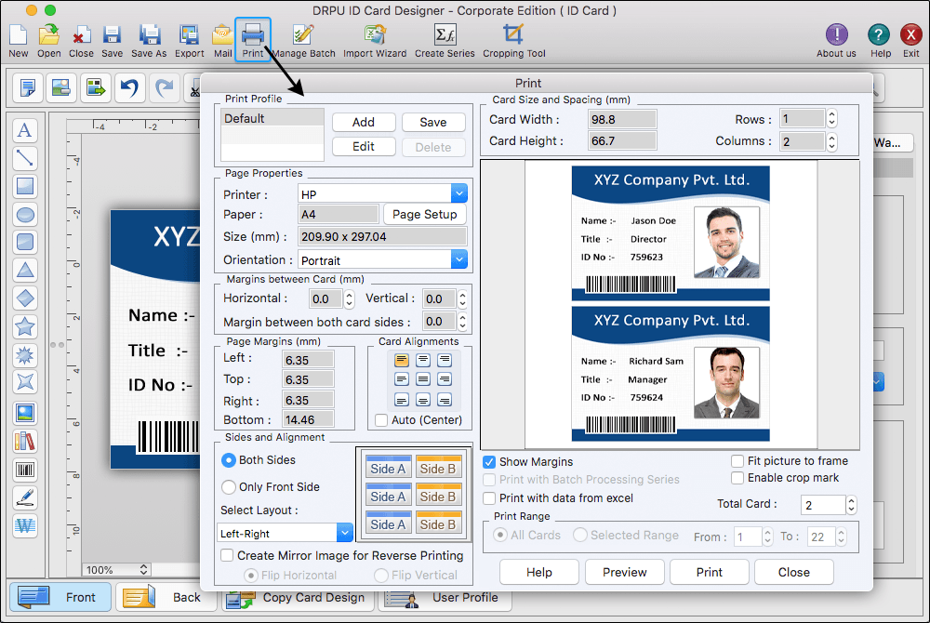Open the zoom level 100% selector
This screenshot has width=930, height=623.
coord(117,570)
